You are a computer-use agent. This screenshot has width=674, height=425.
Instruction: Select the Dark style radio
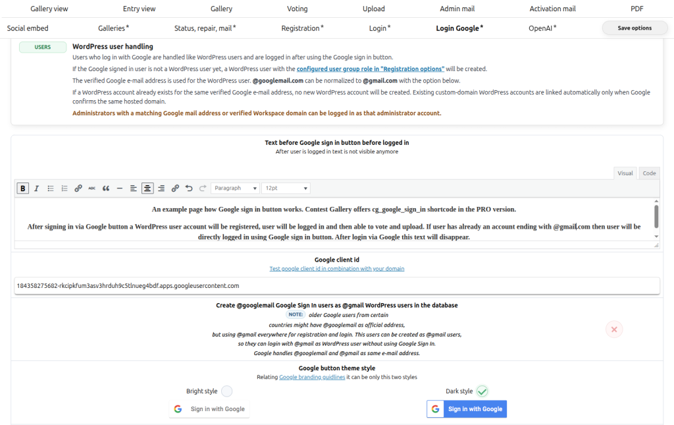(482, 391)
